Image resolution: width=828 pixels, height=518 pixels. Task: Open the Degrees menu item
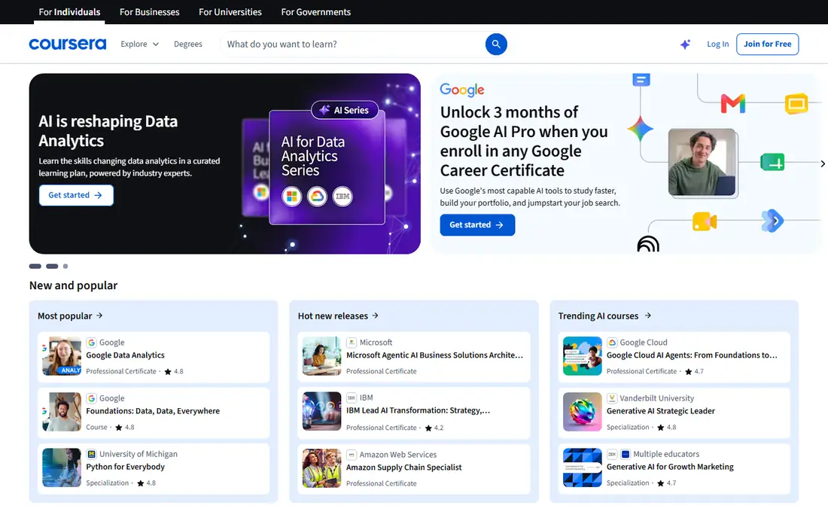[188, 44]
